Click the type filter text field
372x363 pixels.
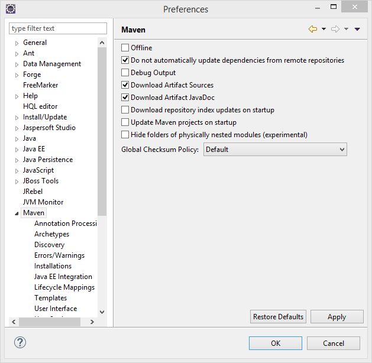[x=58, y=28]
